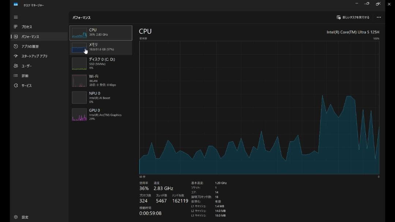Open GPU 0 Intel Arc Graphics view

tap(101, 114)
